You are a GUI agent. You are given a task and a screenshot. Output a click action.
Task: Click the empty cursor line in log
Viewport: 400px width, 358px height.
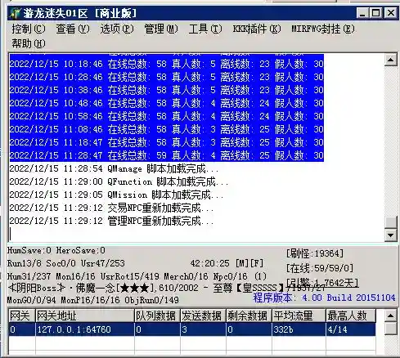point(196,234)
